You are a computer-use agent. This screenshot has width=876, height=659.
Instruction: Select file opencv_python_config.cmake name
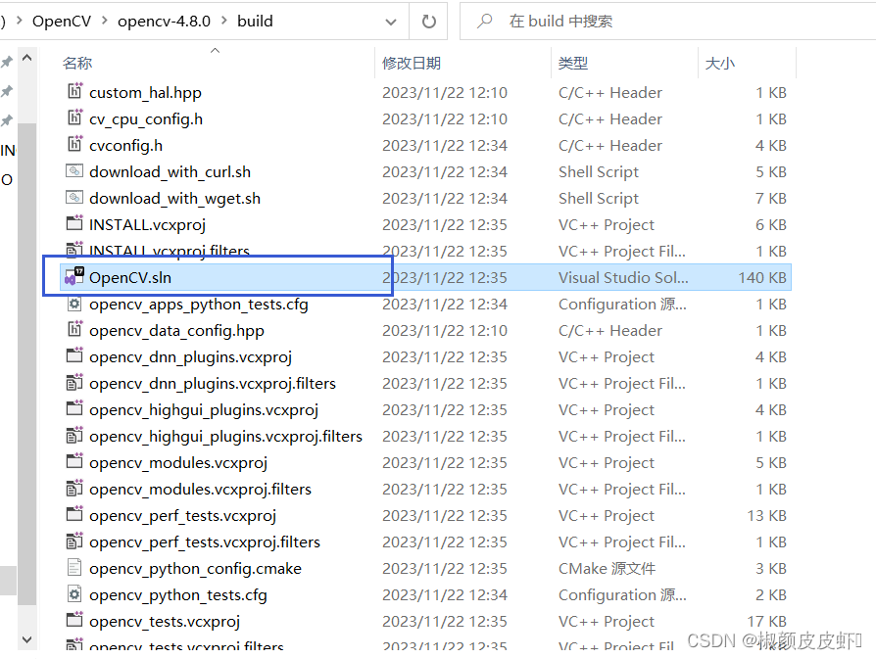195,569
